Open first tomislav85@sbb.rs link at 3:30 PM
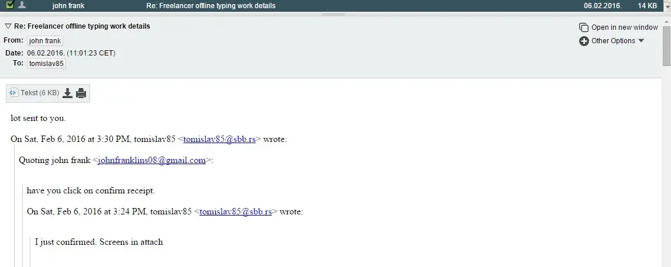Image resolution: width=671 pixels, height=267 pixels. tap(219, 139)
